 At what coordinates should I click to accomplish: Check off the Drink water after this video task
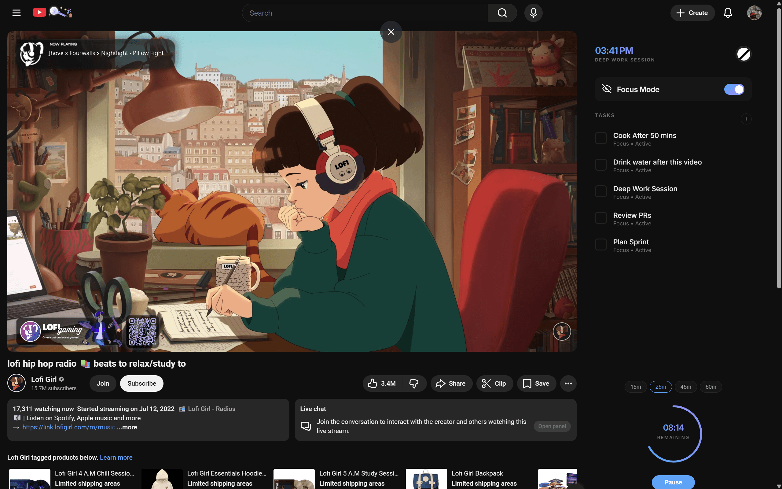[601, 165]
